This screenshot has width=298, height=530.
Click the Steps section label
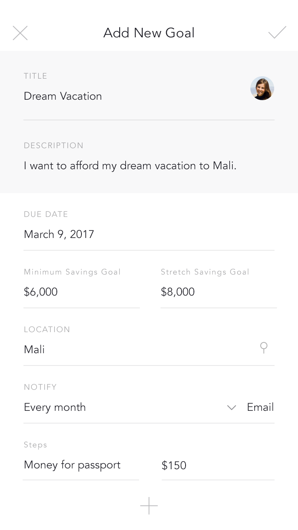pos(35,445)
